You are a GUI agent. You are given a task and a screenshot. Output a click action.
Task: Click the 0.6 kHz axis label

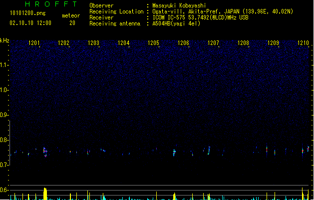(4, 190)
